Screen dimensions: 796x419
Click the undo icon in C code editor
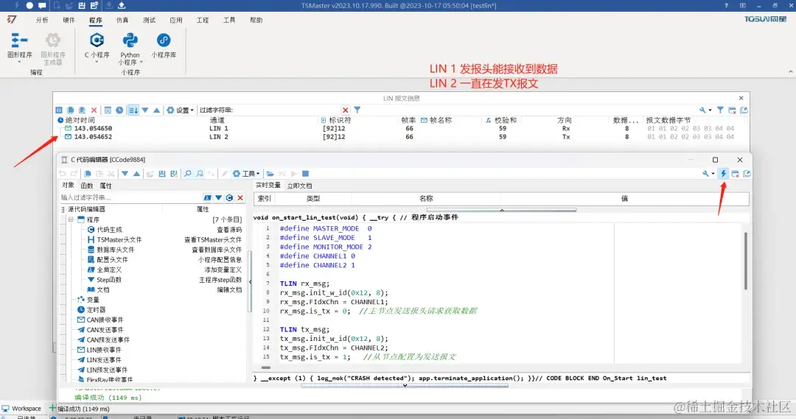tap(63, 174)
